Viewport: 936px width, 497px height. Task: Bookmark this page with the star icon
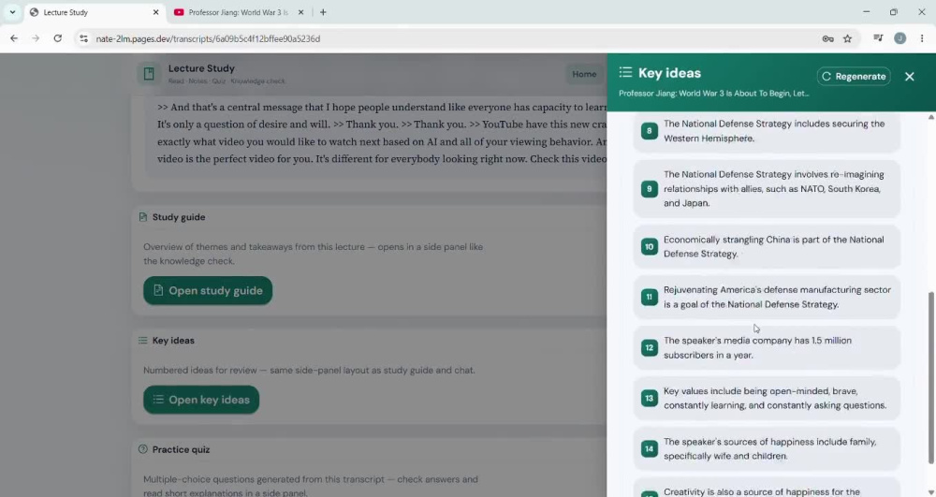(847, 38)
